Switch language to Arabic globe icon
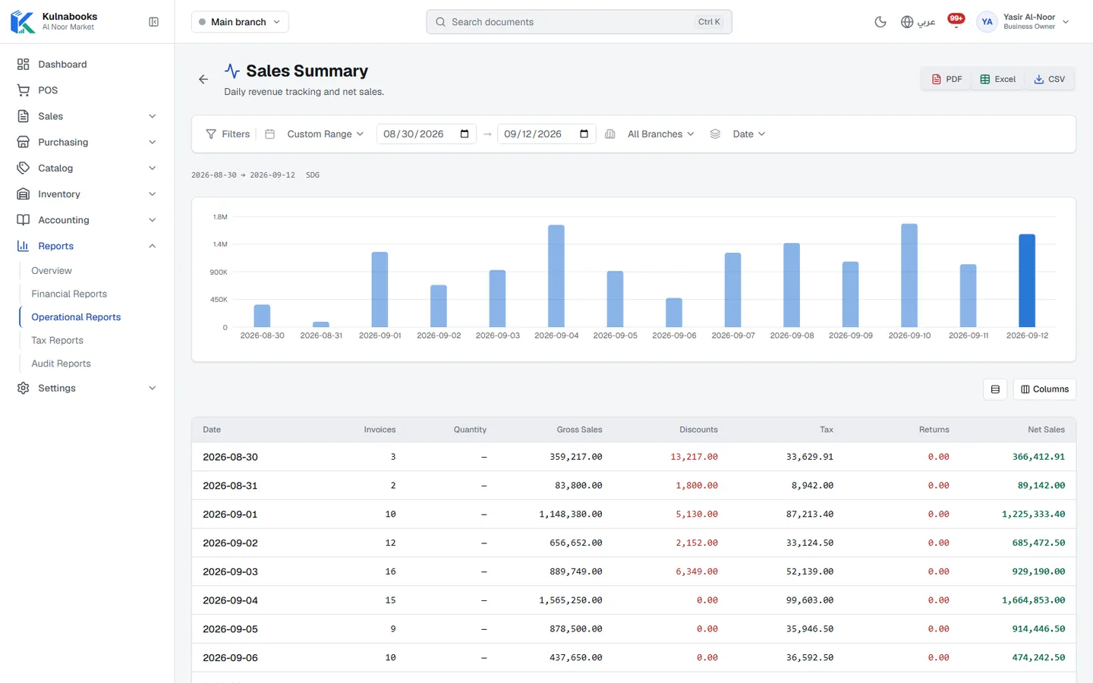The width and height of the screenshot is (1093, 683). (917, 22)
